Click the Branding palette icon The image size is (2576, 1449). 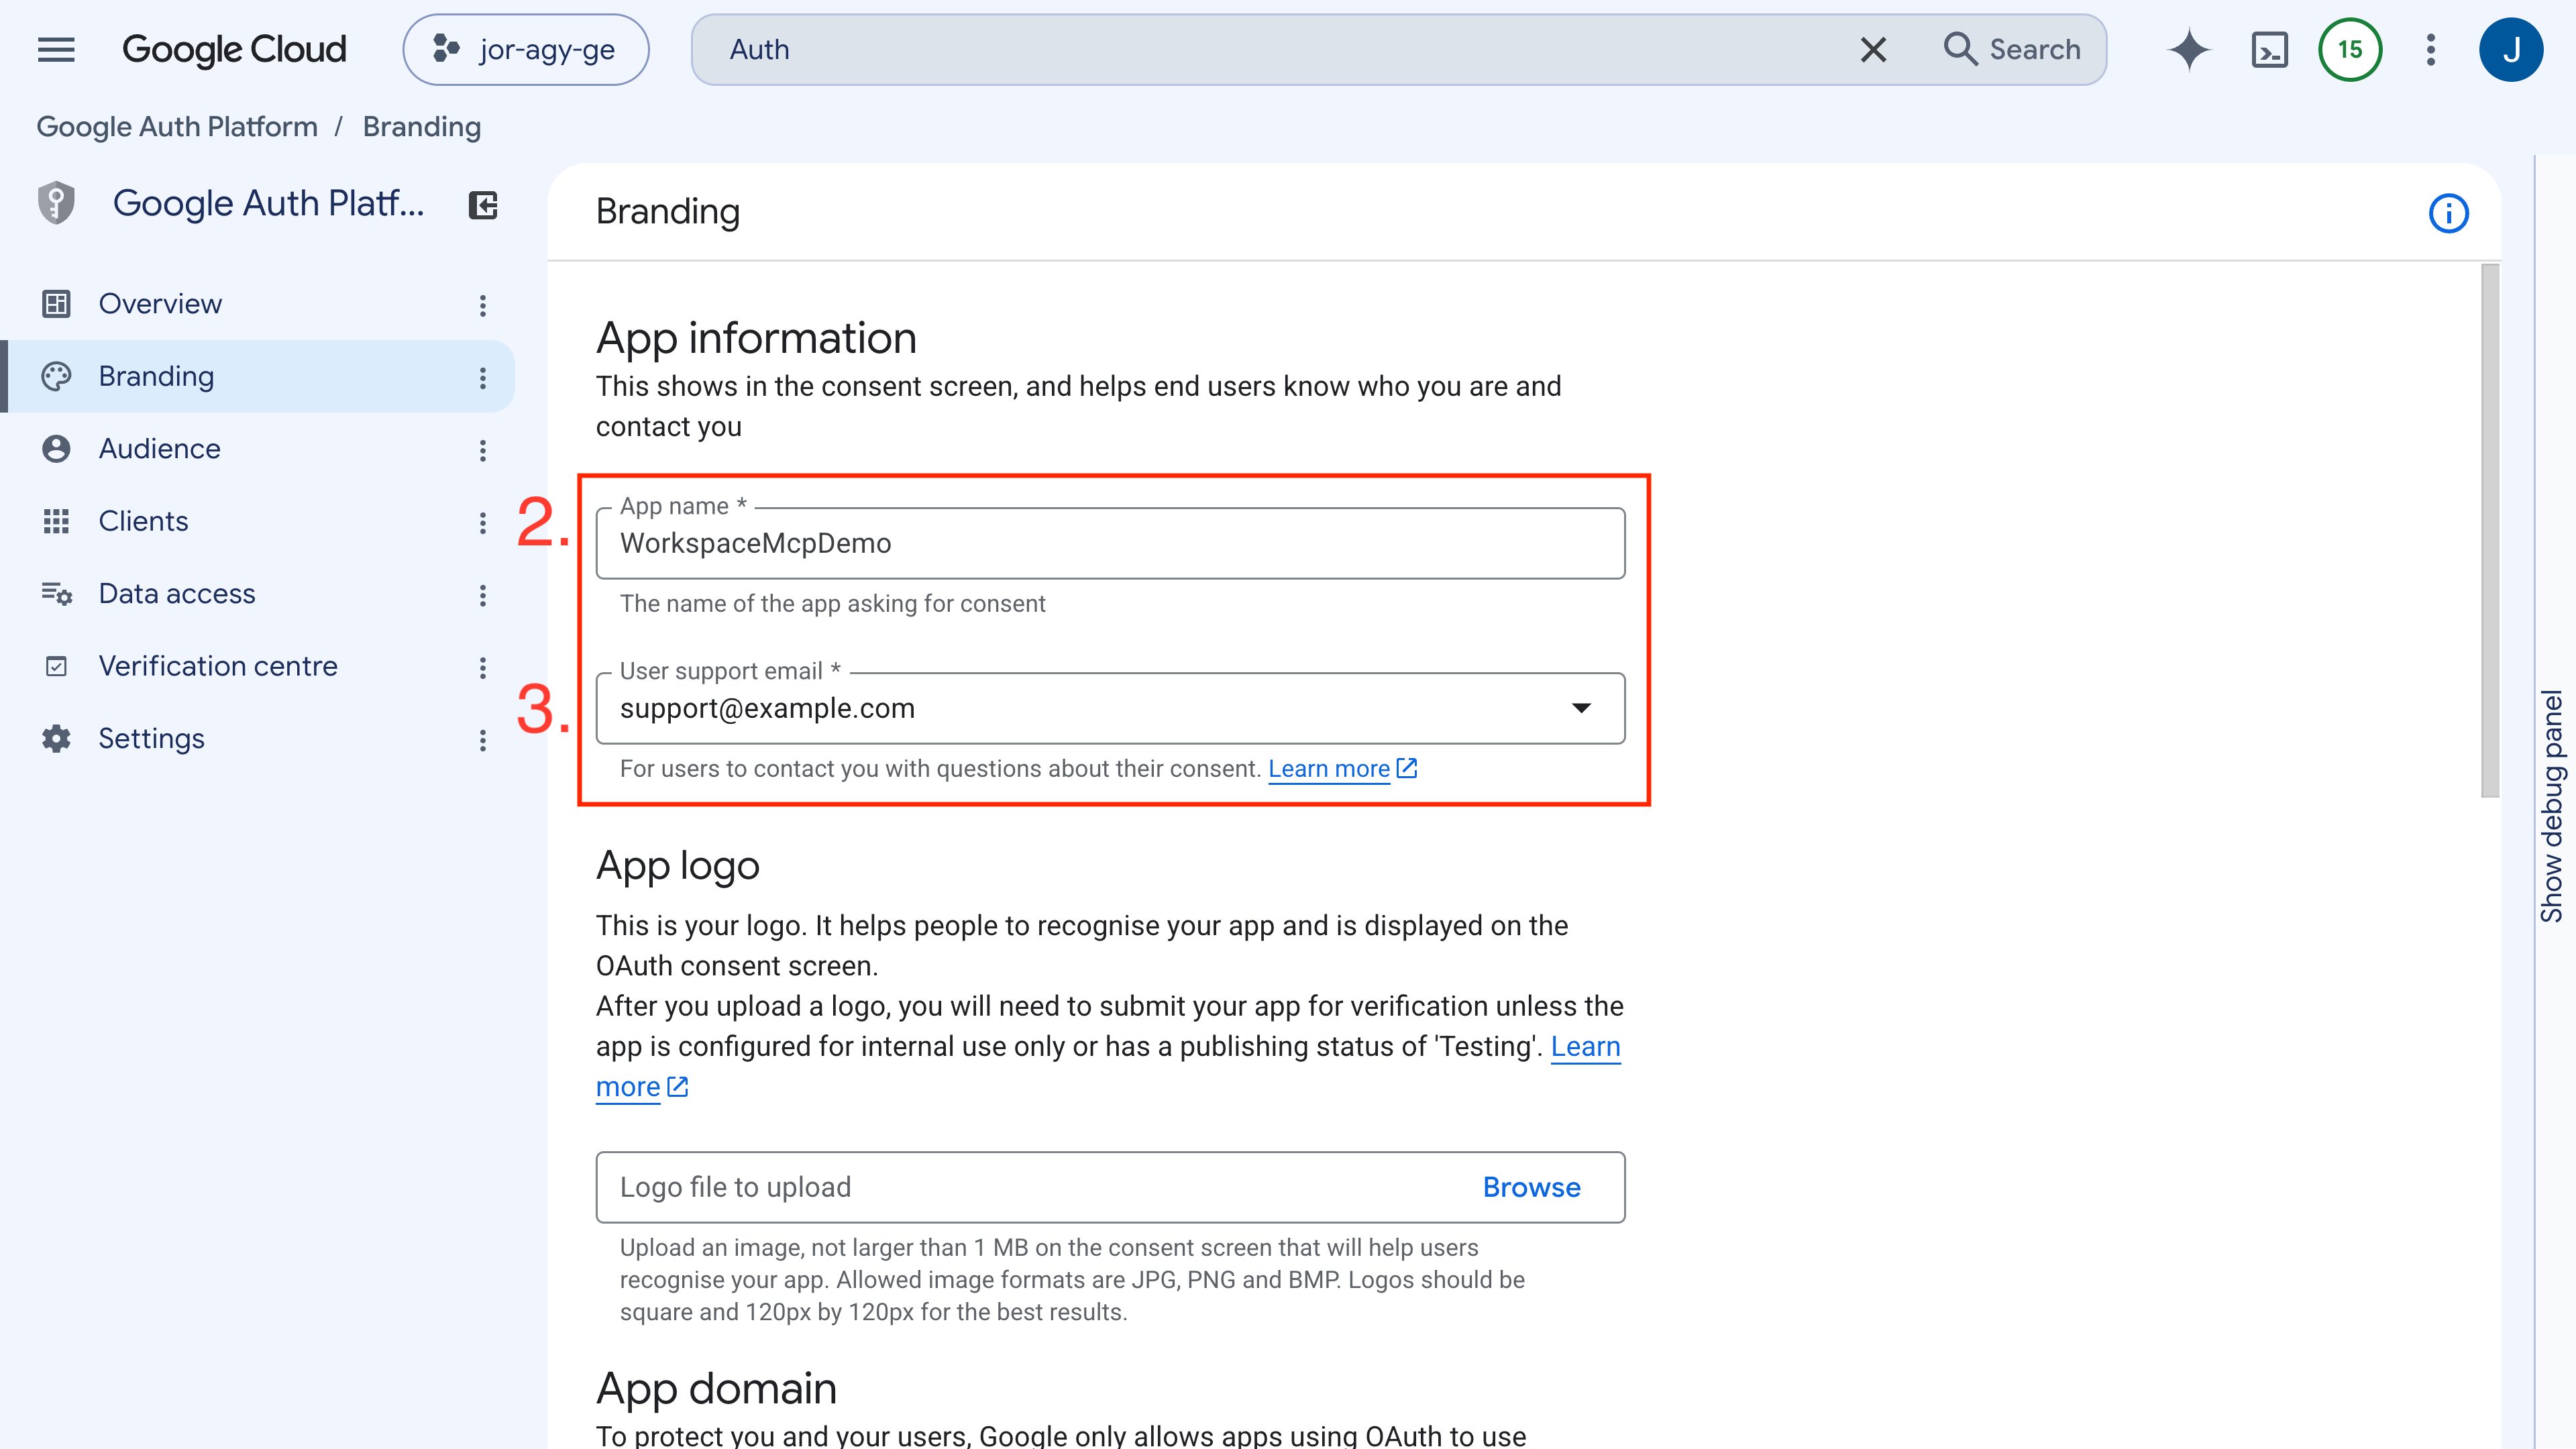point(56,376)
